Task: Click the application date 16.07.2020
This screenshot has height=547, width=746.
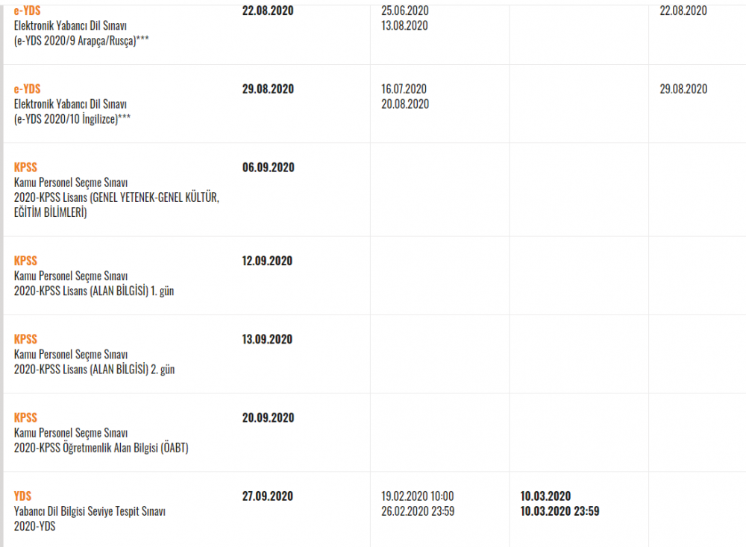Action: (x=404, y=89)
